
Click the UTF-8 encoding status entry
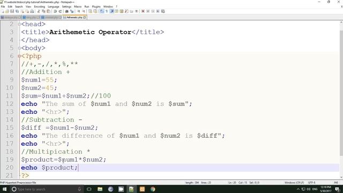tap(311, 182)
